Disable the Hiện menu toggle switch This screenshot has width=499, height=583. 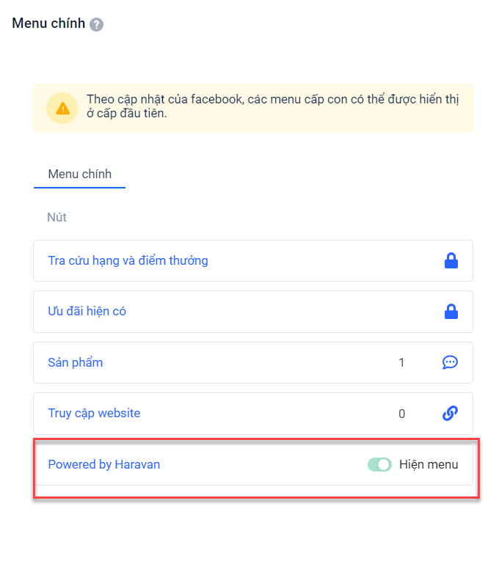point(379,464)
